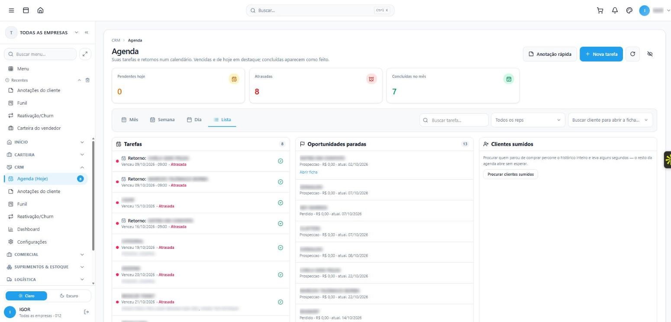
Task: Click the Anotação rápida button
Action: pos(550,54)
